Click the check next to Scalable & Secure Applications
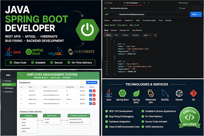 (x=143, y=111)
